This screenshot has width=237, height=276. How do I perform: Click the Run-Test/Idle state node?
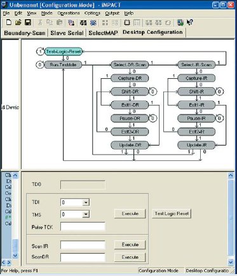coord(63,65)
